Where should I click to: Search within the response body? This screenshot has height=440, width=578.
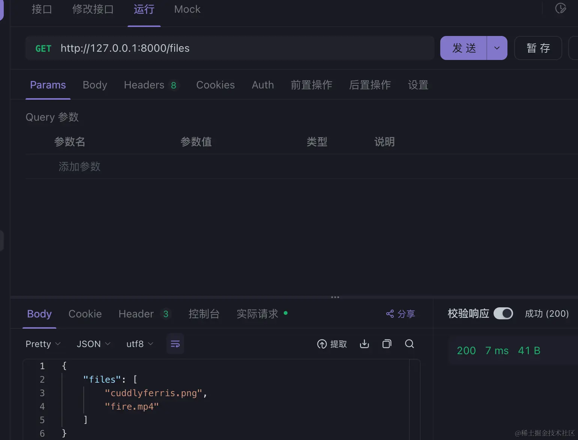409,344
